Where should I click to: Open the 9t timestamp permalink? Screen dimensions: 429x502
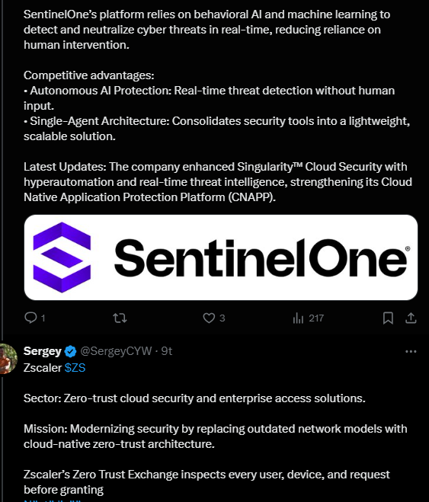pyautogui.click(x=166, y=351)
